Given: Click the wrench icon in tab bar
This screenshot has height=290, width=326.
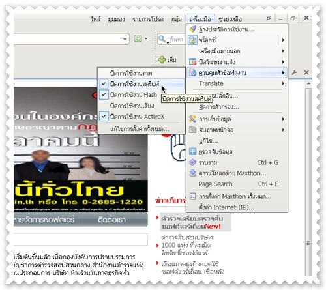Looking at the screenshot, I should pos(294,72).
